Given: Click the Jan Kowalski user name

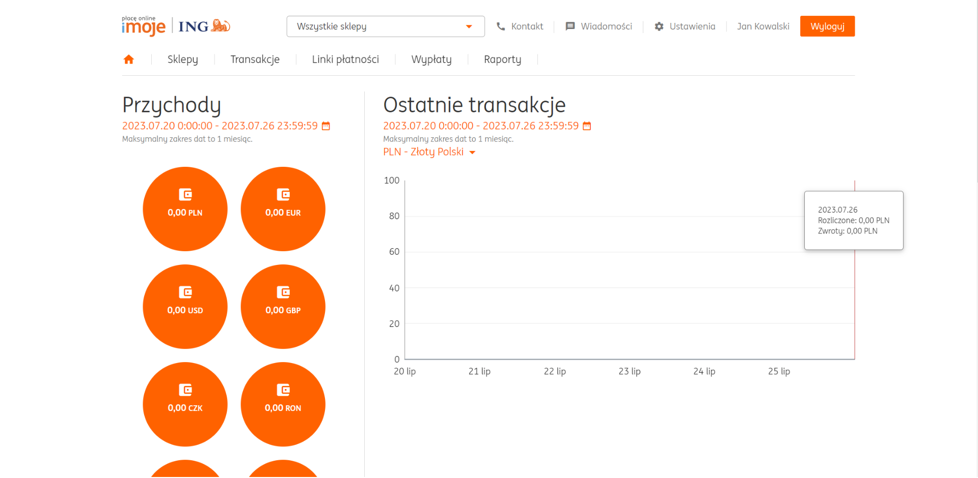Looking at the screenshot, I should (763, 26).
